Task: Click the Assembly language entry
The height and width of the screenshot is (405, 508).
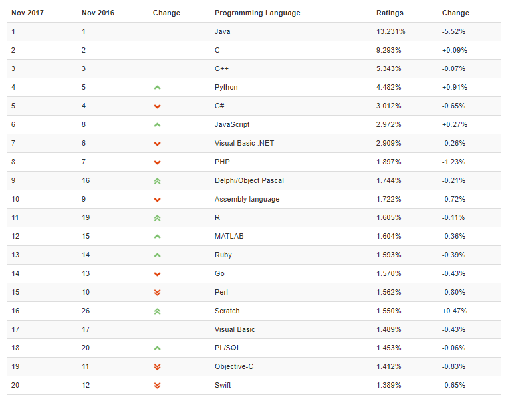Action: (247, 199)
